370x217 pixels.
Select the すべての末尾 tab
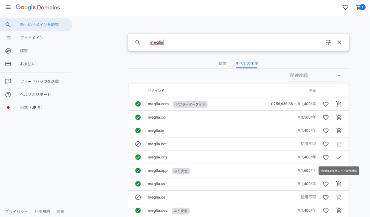click(246, 63)
